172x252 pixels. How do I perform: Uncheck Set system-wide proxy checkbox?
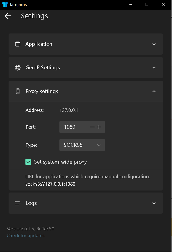point(28,162)
